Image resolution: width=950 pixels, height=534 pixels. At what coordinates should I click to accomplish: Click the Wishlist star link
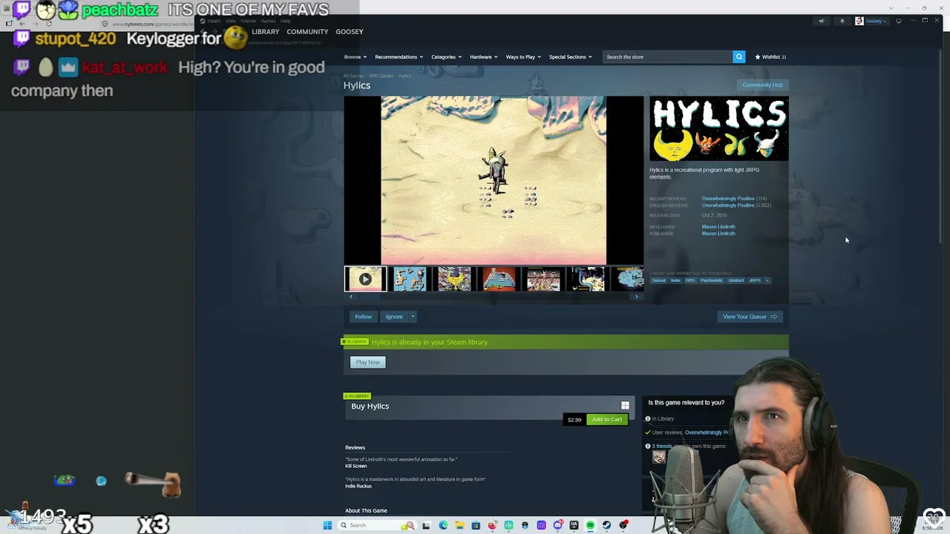pyautogui.click(x=770, y=56)
